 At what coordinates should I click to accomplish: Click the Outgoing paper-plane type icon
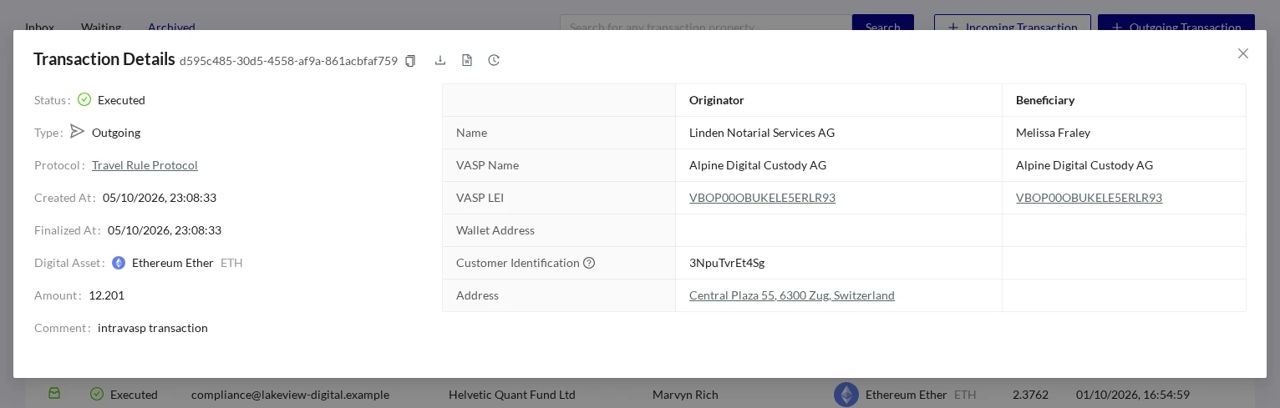coord(78,131)
